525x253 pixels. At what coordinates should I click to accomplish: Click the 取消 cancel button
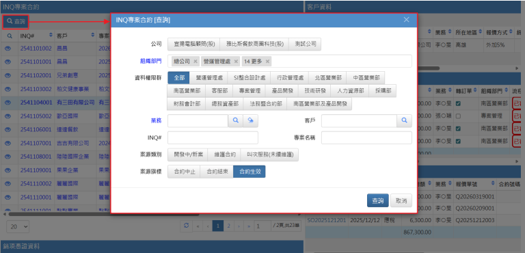click(401, 200)
